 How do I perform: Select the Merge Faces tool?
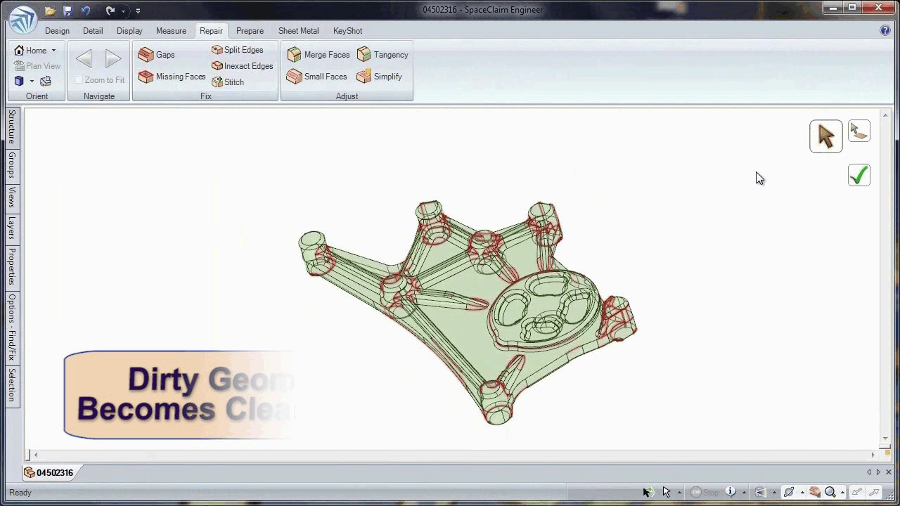point(319,55)
